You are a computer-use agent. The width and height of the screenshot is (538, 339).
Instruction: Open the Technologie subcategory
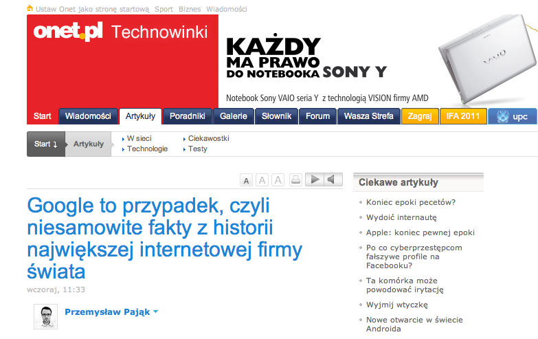point(147,149)
